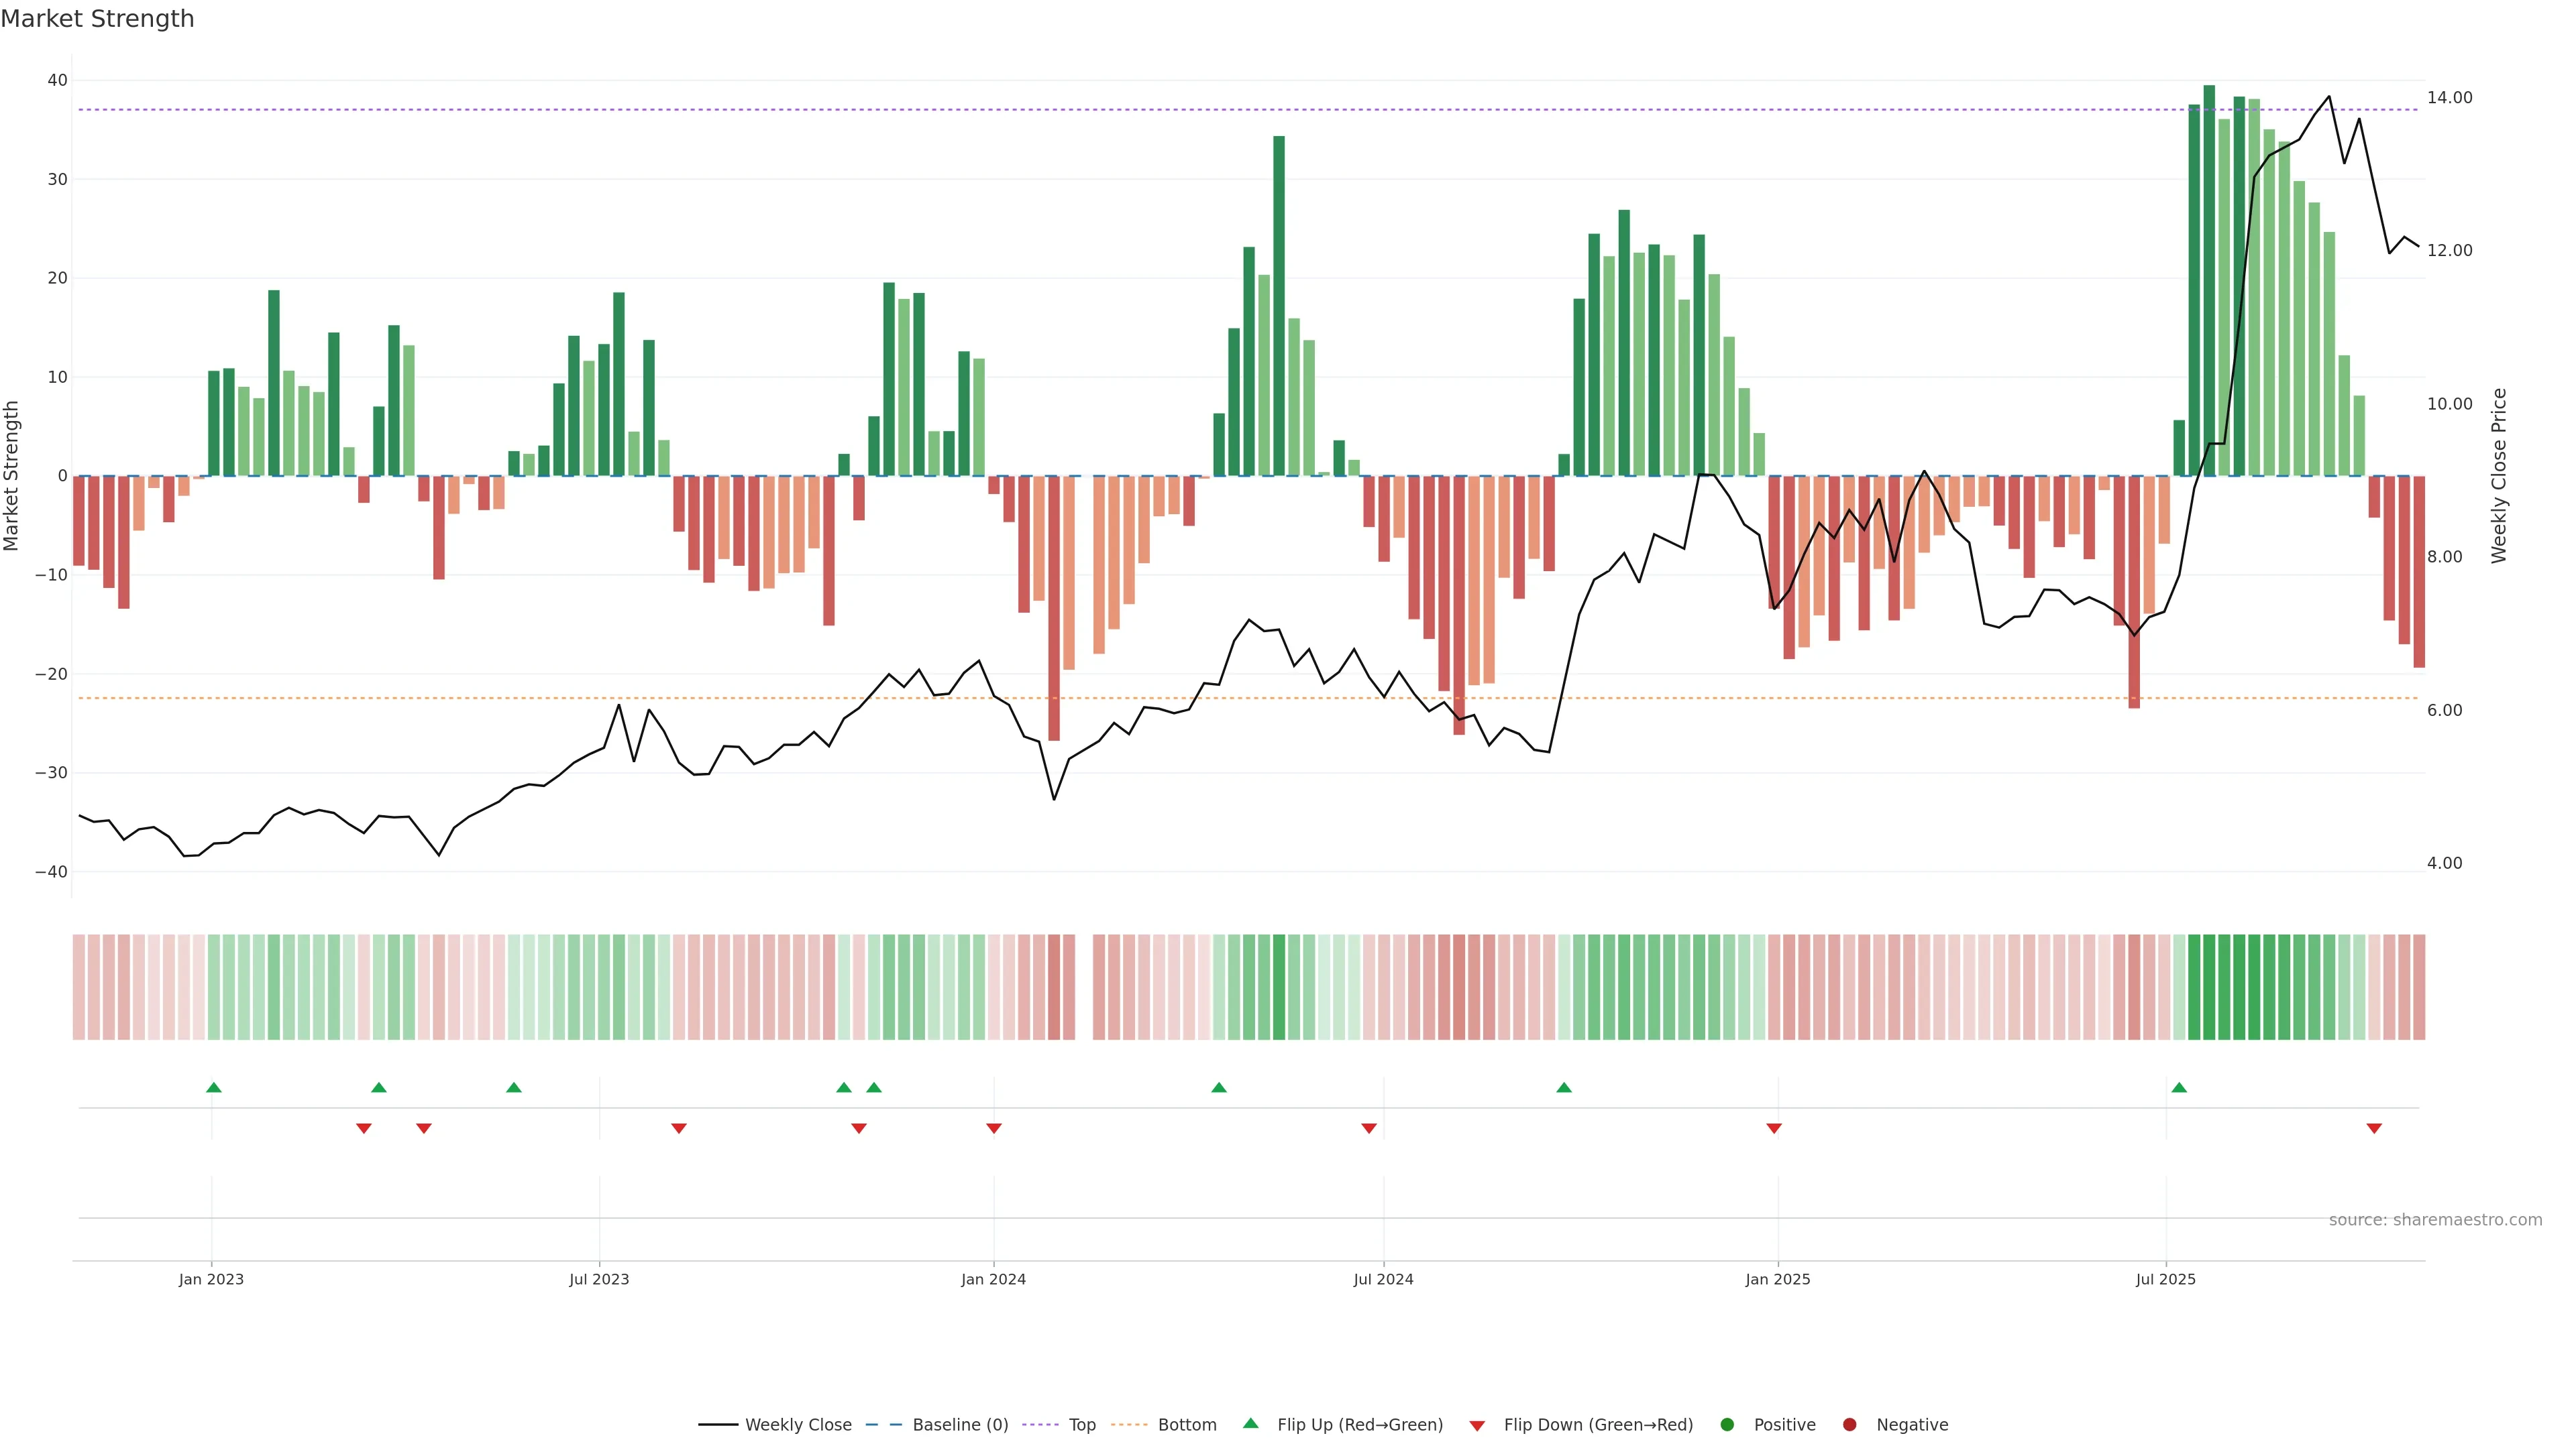This screenshot has width=2576, height=1448.
Task: Click the Flip Down red triangle legend icon
Action: 1477,1425
